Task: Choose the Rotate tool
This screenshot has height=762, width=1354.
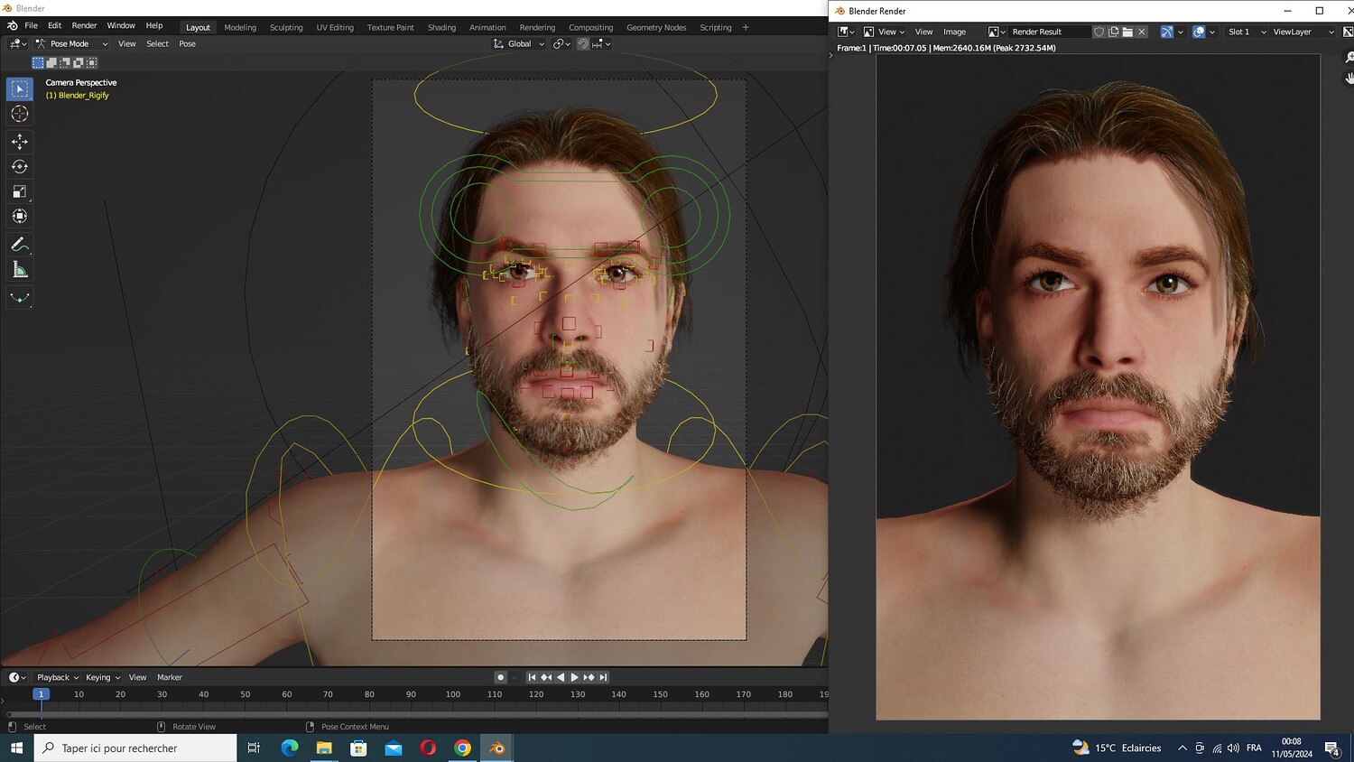Action: pyautogui.click(x=20, y=167)
